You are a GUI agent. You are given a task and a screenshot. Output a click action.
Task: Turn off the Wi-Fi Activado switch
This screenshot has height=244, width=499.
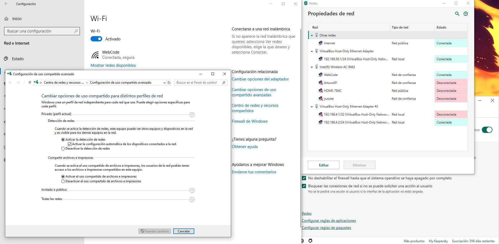96,39
